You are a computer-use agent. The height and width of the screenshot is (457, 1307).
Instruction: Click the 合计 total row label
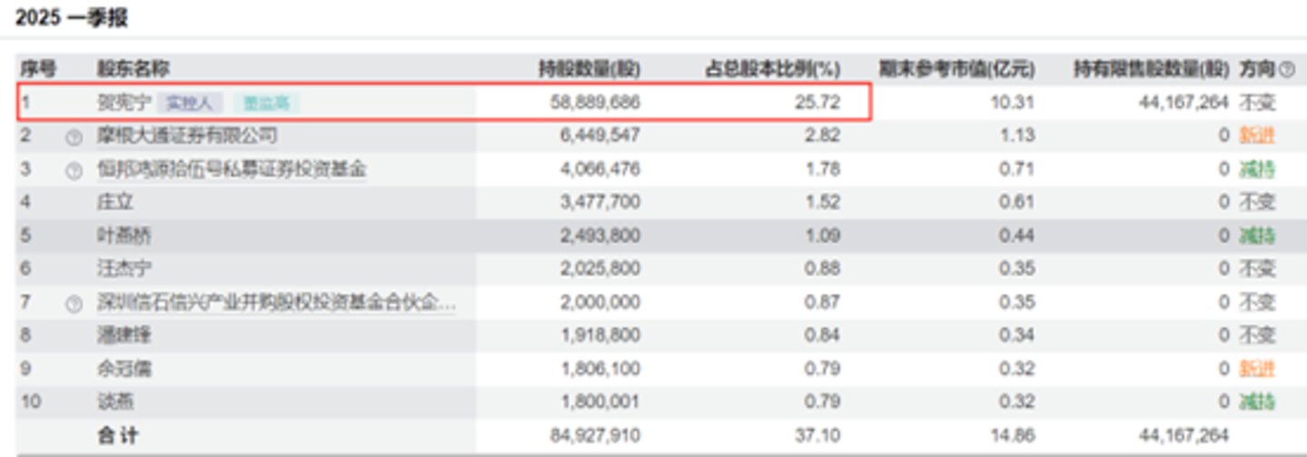[118, 435]
